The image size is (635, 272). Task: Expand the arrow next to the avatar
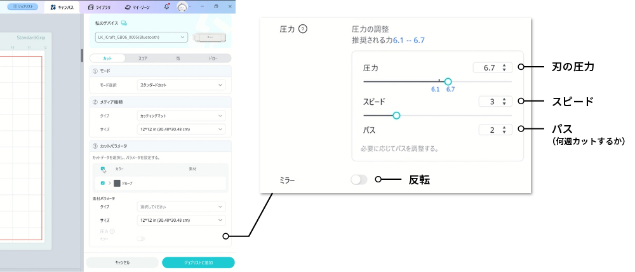(191, 6)
